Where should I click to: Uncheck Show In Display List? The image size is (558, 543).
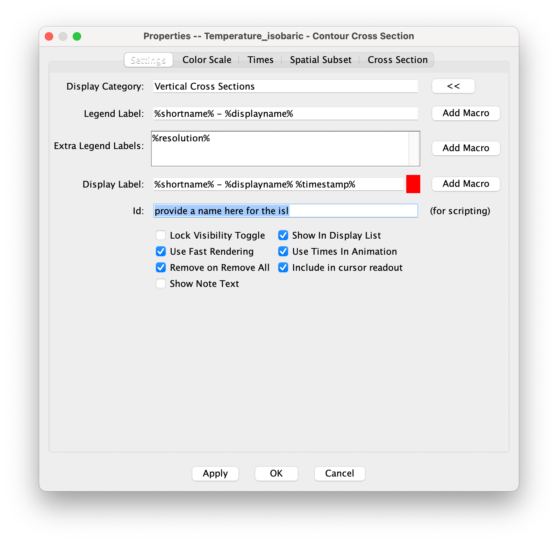pyautogui.click(x=283, y=235)
